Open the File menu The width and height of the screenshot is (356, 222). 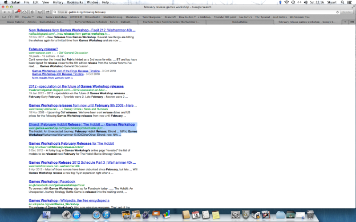(x=27, y=2)
